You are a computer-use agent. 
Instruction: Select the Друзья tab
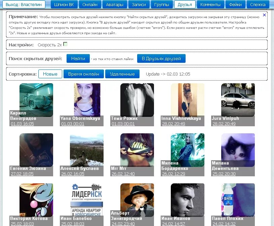(185, 5)
